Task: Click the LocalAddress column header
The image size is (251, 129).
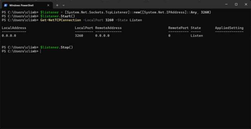Action: pyautogui.click(x=14, y=28)
